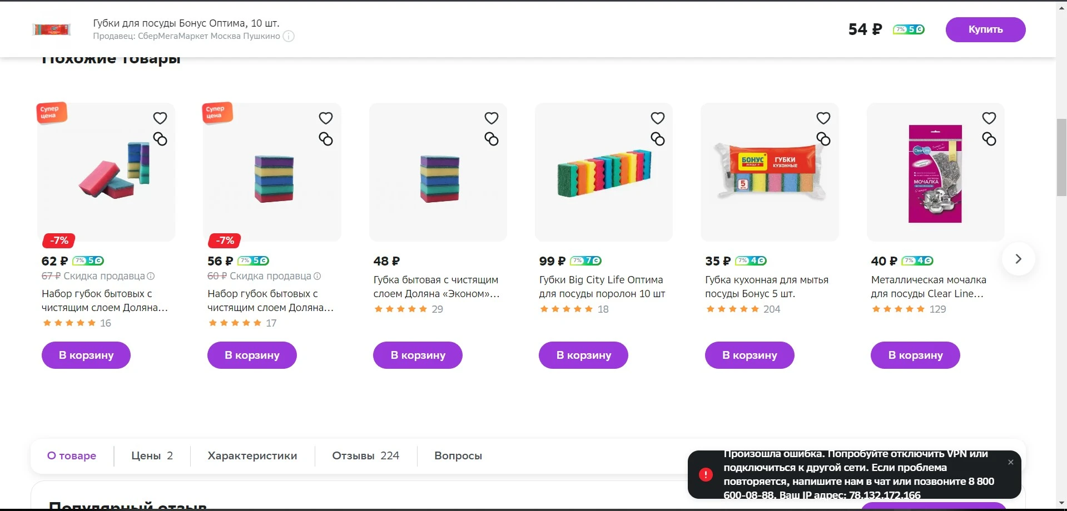The image size is (1067, 511).
Task: Compare the 62 ₽ Доляна sponge set
Action: tap(160, 139)
